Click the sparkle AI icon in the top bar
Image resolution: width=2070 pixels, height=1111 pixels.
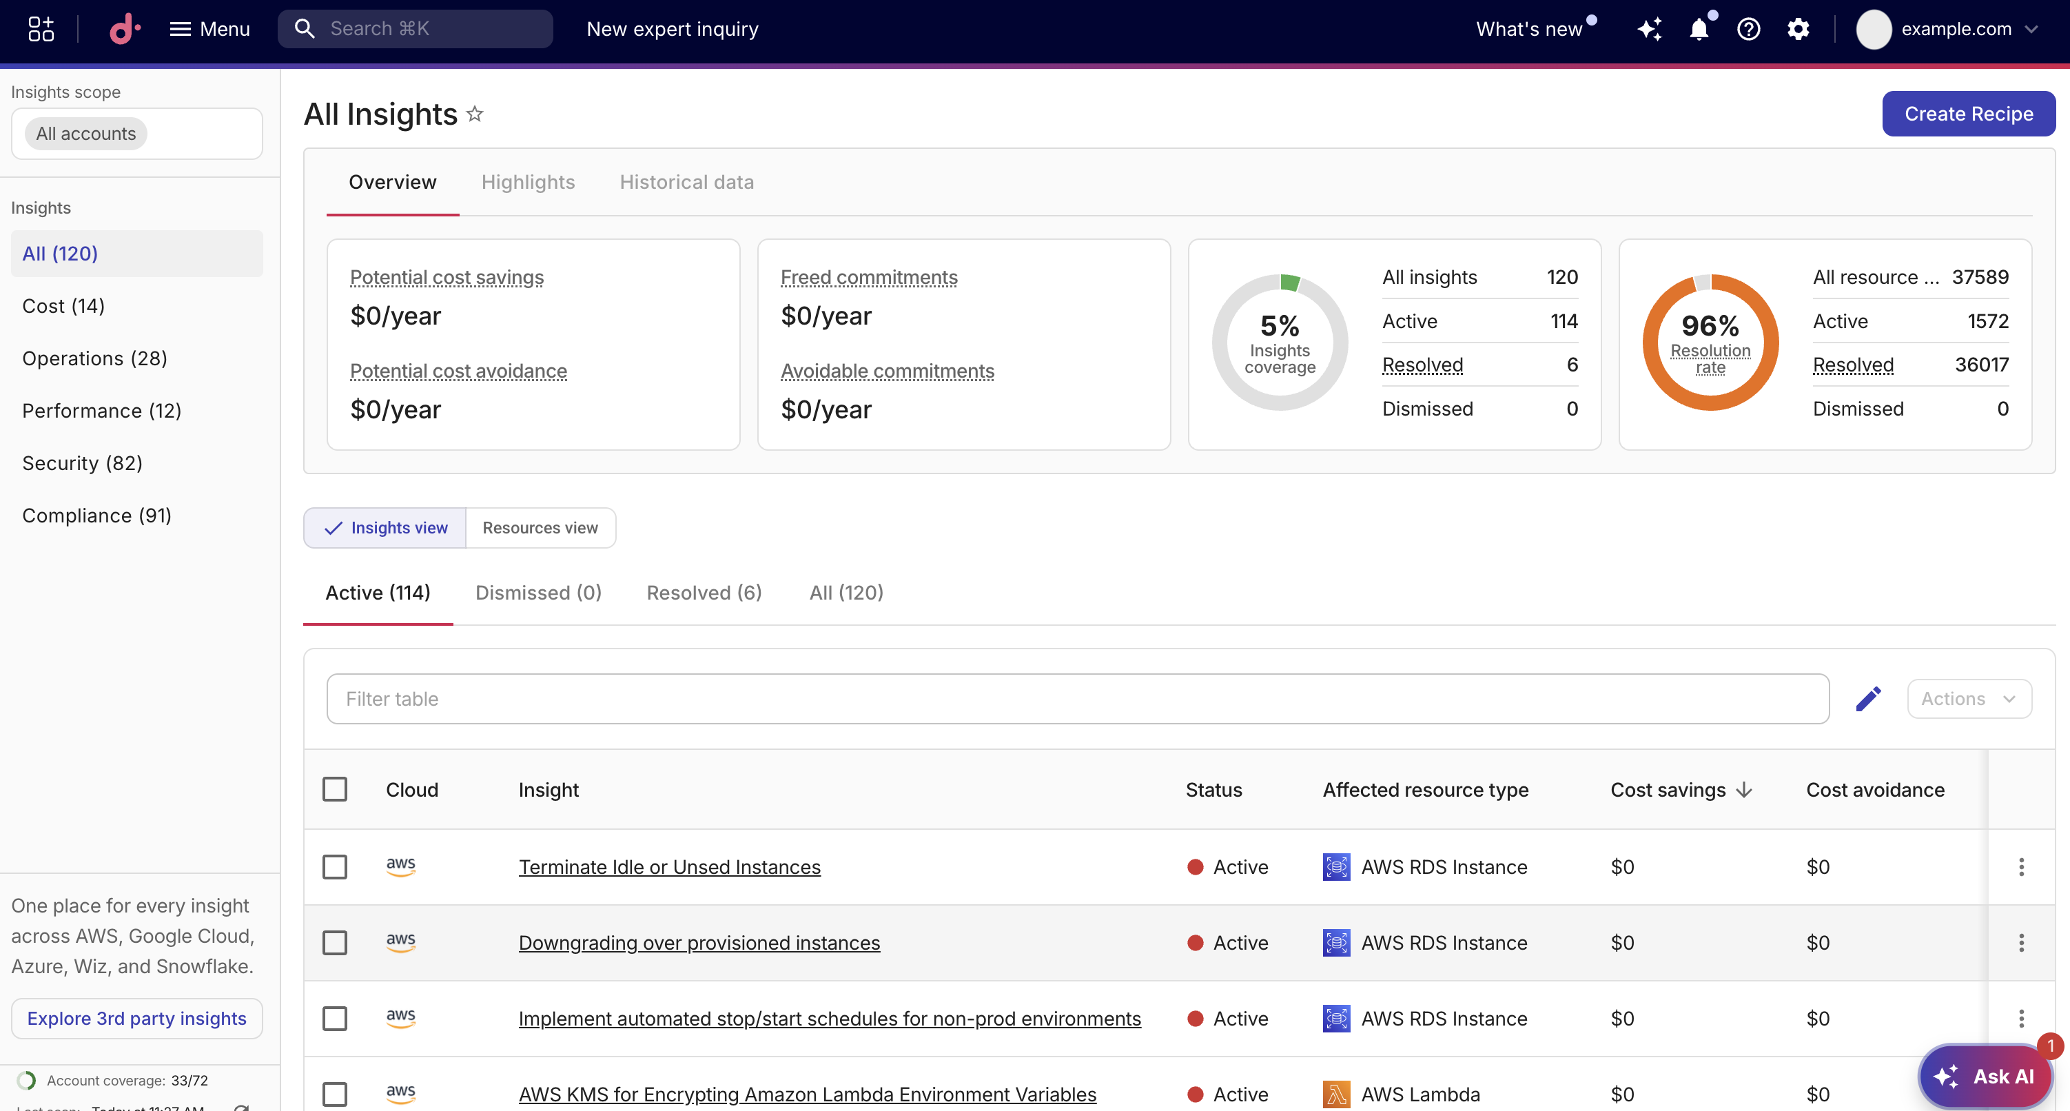tap(1650, 29)
